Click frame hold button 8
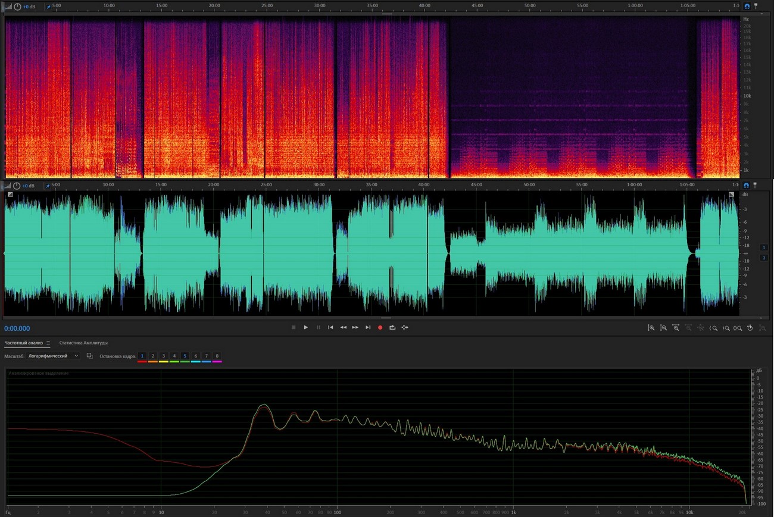 [x=217, y=356]
